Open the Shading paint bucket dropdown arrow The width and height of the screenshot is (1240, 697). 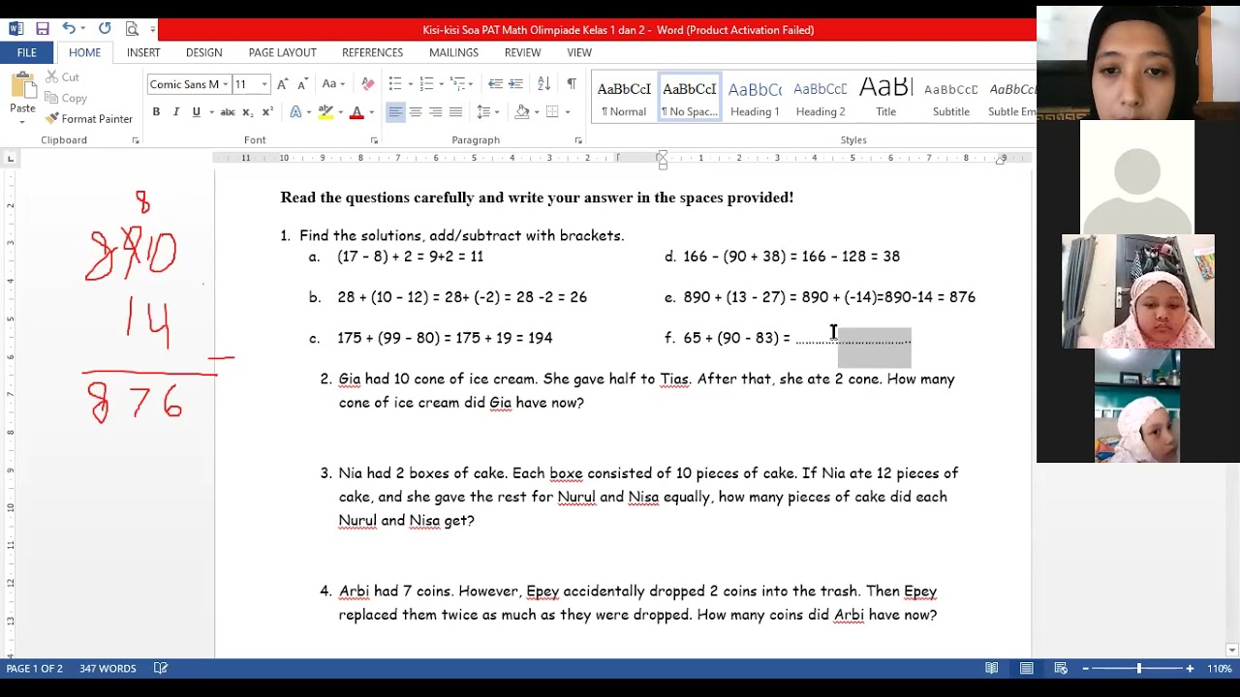[x=537, y=112]
